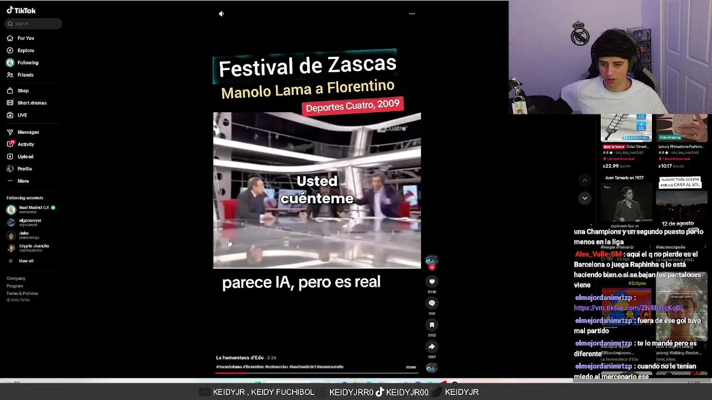Save the video with the bookmark icon
The height and width of the screenshot is (400, 712).
click(432, 325)
